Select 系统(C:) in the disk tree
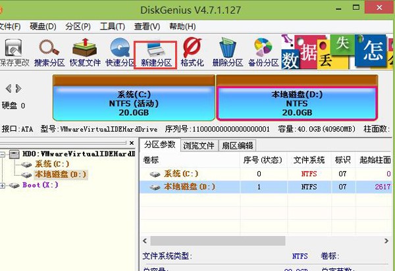The height and width of the screenshot is (271, 395). coord(52,164)
